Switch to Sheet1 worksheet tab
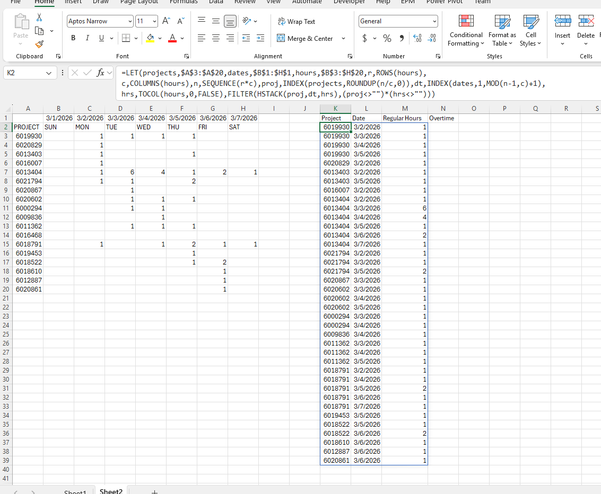 click(x=75, y=491)
